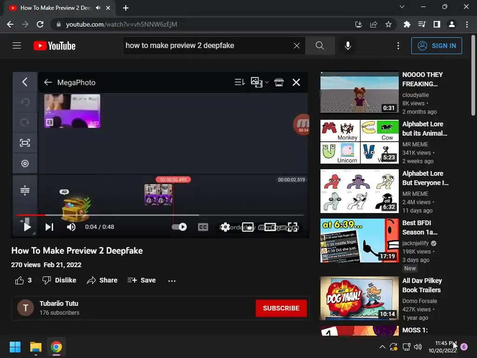The height and width of the screenshot is (358, 477).
Task: Open Chrome media controls icon
Action: (x=422, y=24)
